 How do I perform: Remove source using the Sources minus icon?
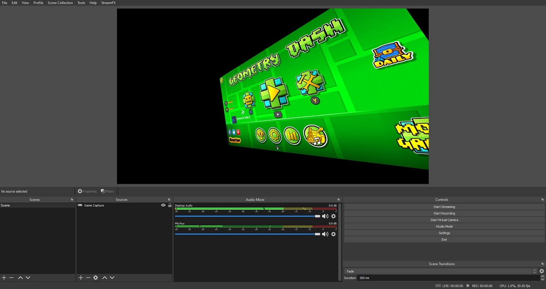coord(88,278)
